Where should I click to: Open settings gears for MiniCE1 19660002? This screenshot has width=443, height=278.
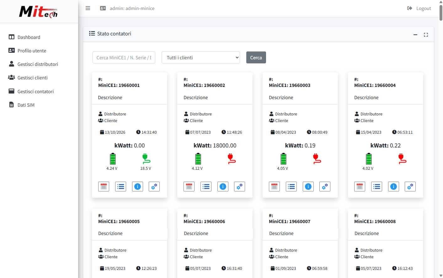coord(239,186)
